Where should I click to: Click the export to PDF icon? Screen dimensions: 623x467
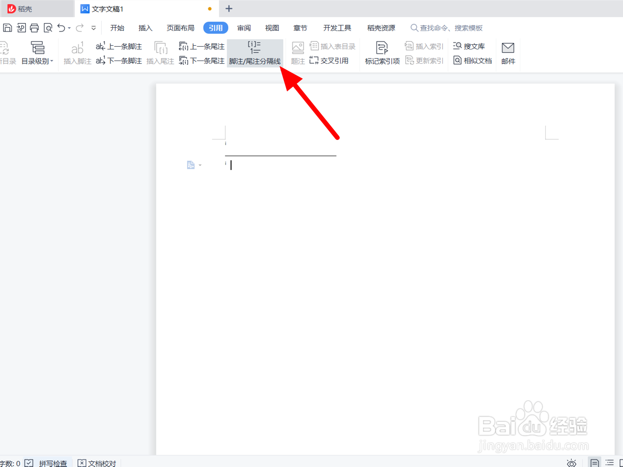pos(21,28)
